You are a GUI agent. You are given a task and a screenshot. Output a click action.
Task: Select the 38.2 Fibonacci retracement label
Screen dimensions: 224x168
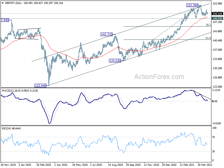(x=208, y=25)
